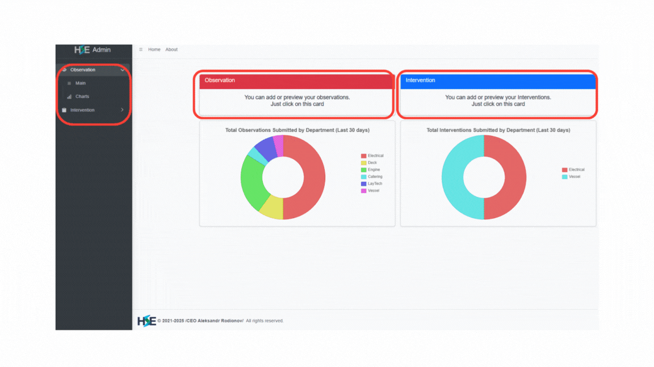Screen dimensions: 654x367
Task: Click the bar chart icon next to Charts
Action: click(x=69, y=96)
